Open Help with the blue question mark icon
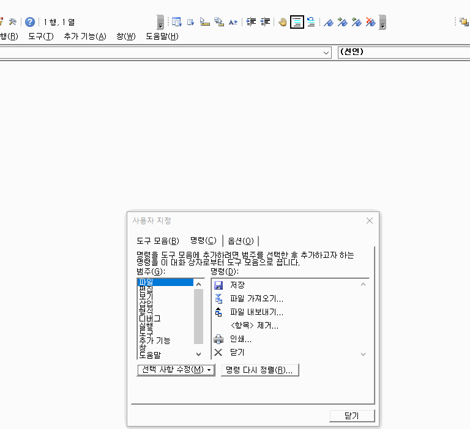The image size is (470, 429). pyautogui.click(x=29, y=22)
